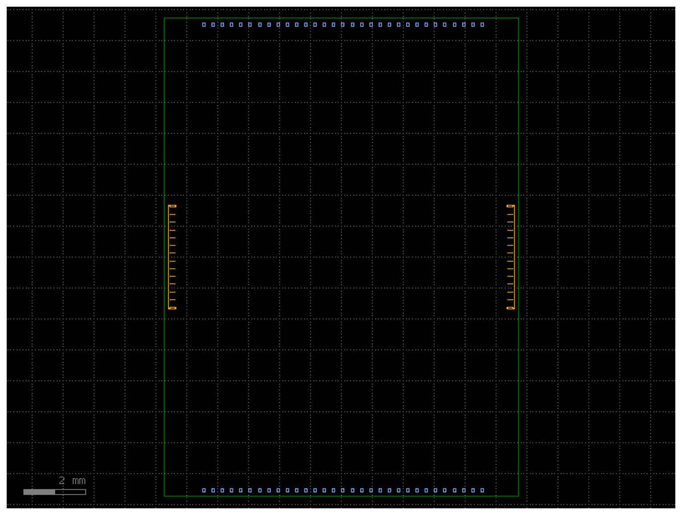Select the leftmost blue pad in the top row
Image resolution: width=682 pixels, height=515 pixels.
pos(204,25)
